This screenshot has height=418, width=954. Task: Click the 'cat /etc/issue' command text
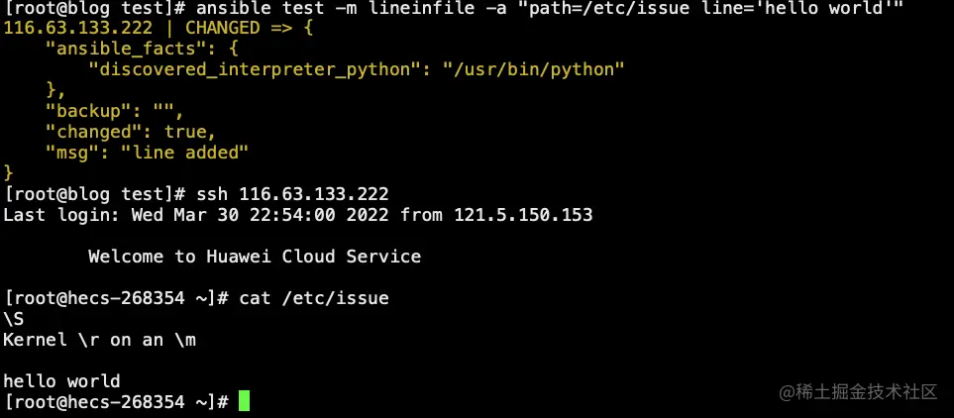tap(314, 297)
